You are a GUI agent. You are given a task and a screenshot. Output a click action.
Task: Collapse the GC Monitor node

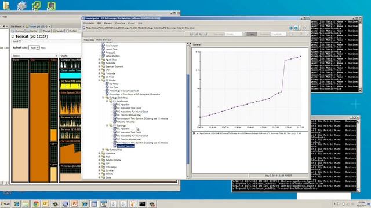click(99, 80)
